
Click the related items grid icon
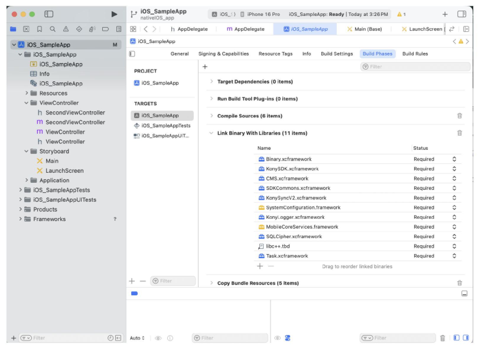(x=133, y=29)
